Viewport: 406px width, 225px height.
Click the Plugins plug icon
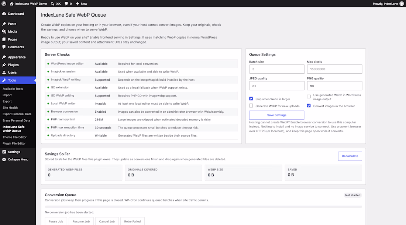pyautogui.click(x=4, y=65)
